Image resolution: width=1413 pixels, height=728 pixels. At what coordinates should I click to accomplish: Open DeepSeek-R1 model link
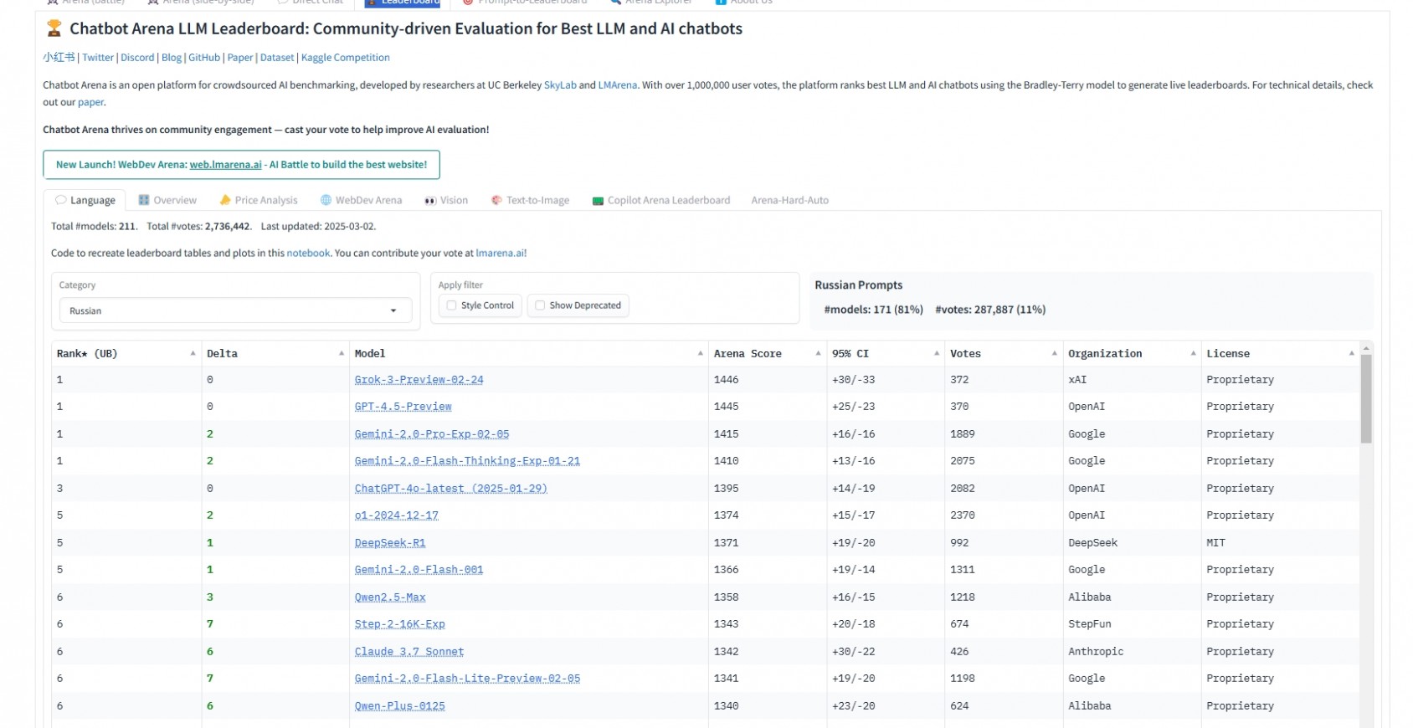tap(390, 543)
